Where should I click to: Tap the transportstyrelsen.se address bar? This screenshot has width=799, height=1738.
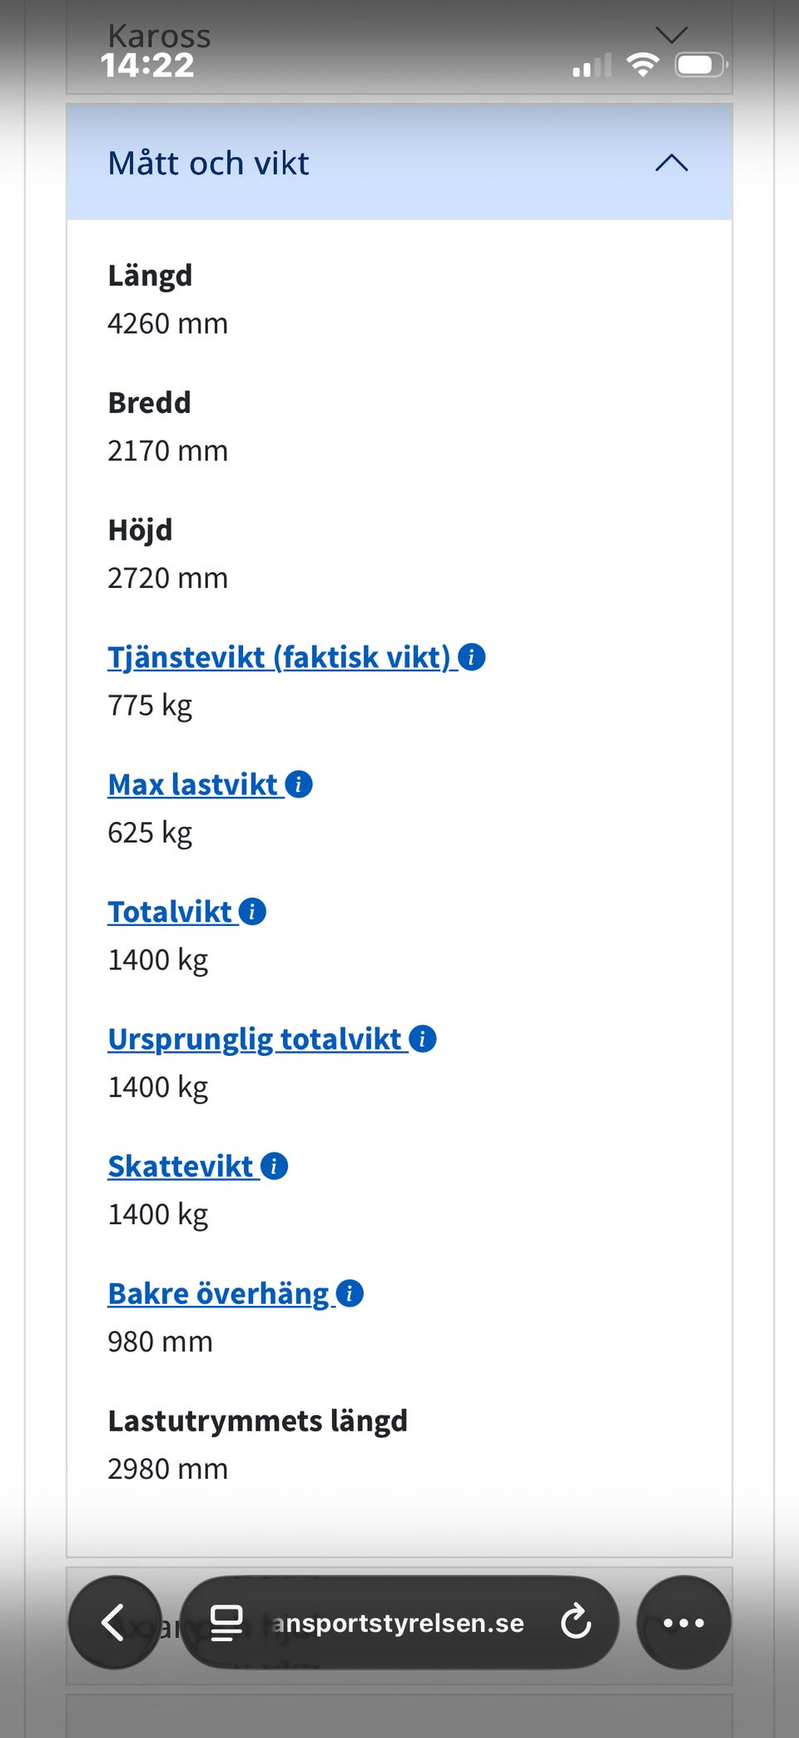399,1622
